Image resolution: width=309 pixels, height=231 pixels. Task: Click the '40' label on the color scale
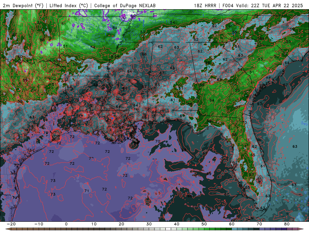[177, 224]
